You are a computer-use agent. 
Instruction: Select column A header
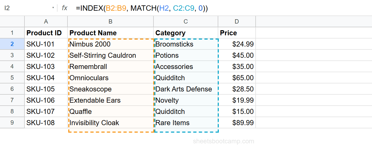point(46,22)
